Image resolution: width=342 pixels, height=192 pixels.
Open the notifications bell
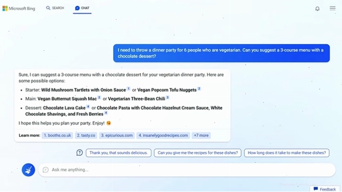[317, 9]
